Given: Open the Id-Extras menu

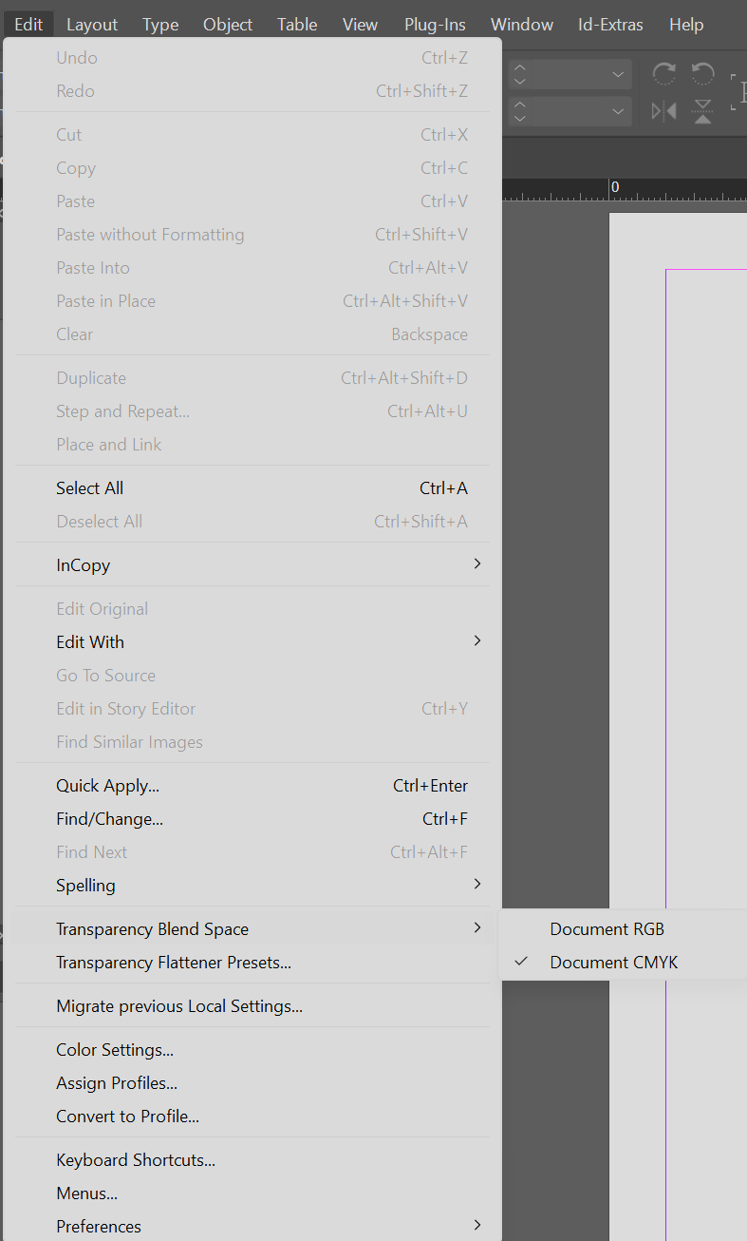Looking at the screenshot, I should click(x=610, y=25).
